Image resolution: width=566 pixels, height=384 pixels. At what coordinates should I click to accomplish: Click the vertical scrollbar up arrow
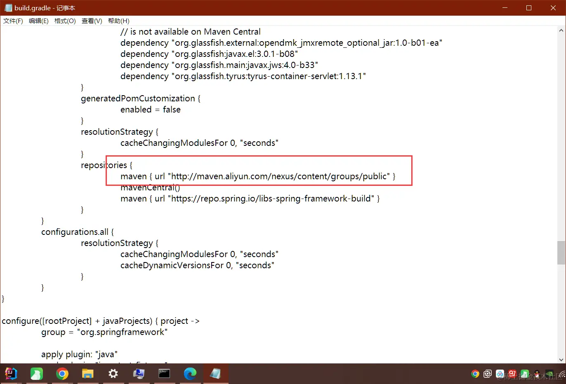(x=561, y=30)
